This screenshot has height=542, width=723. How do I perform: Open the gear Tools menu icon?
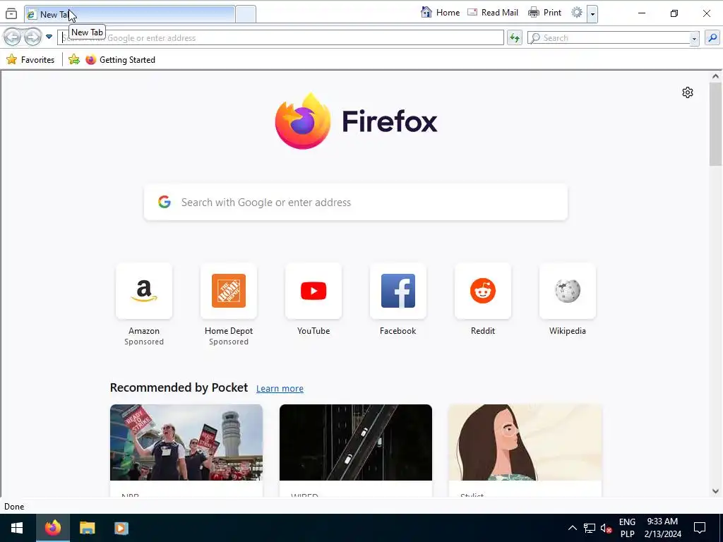click(577, 13)
